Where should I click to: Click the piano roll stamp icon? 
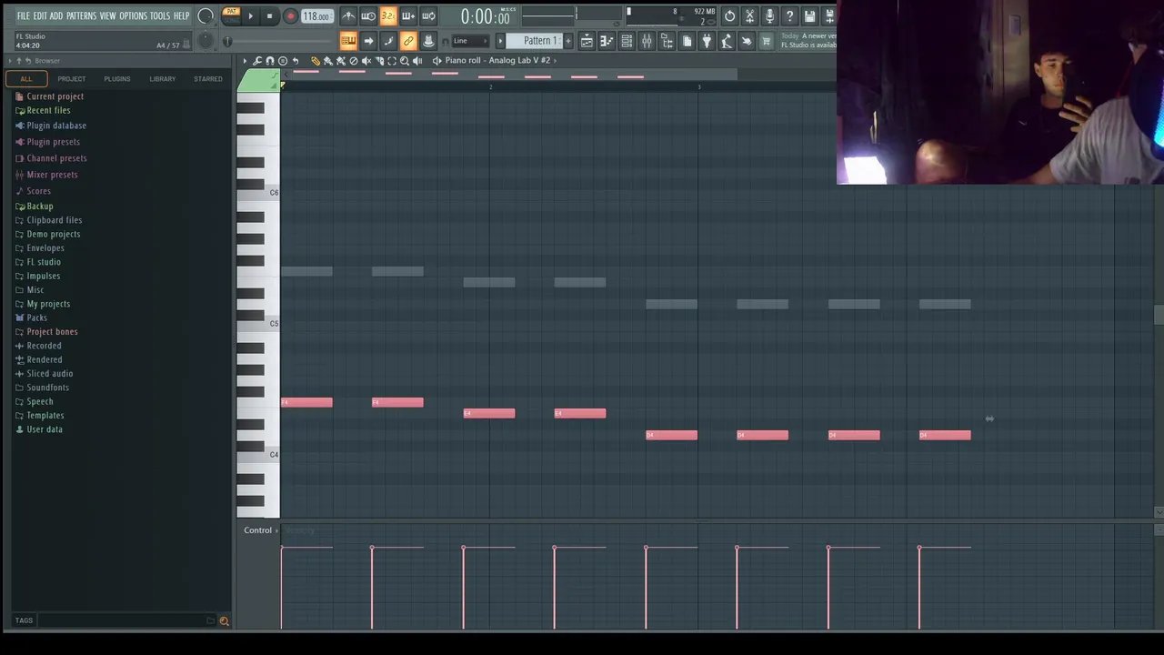click(283, 61)
